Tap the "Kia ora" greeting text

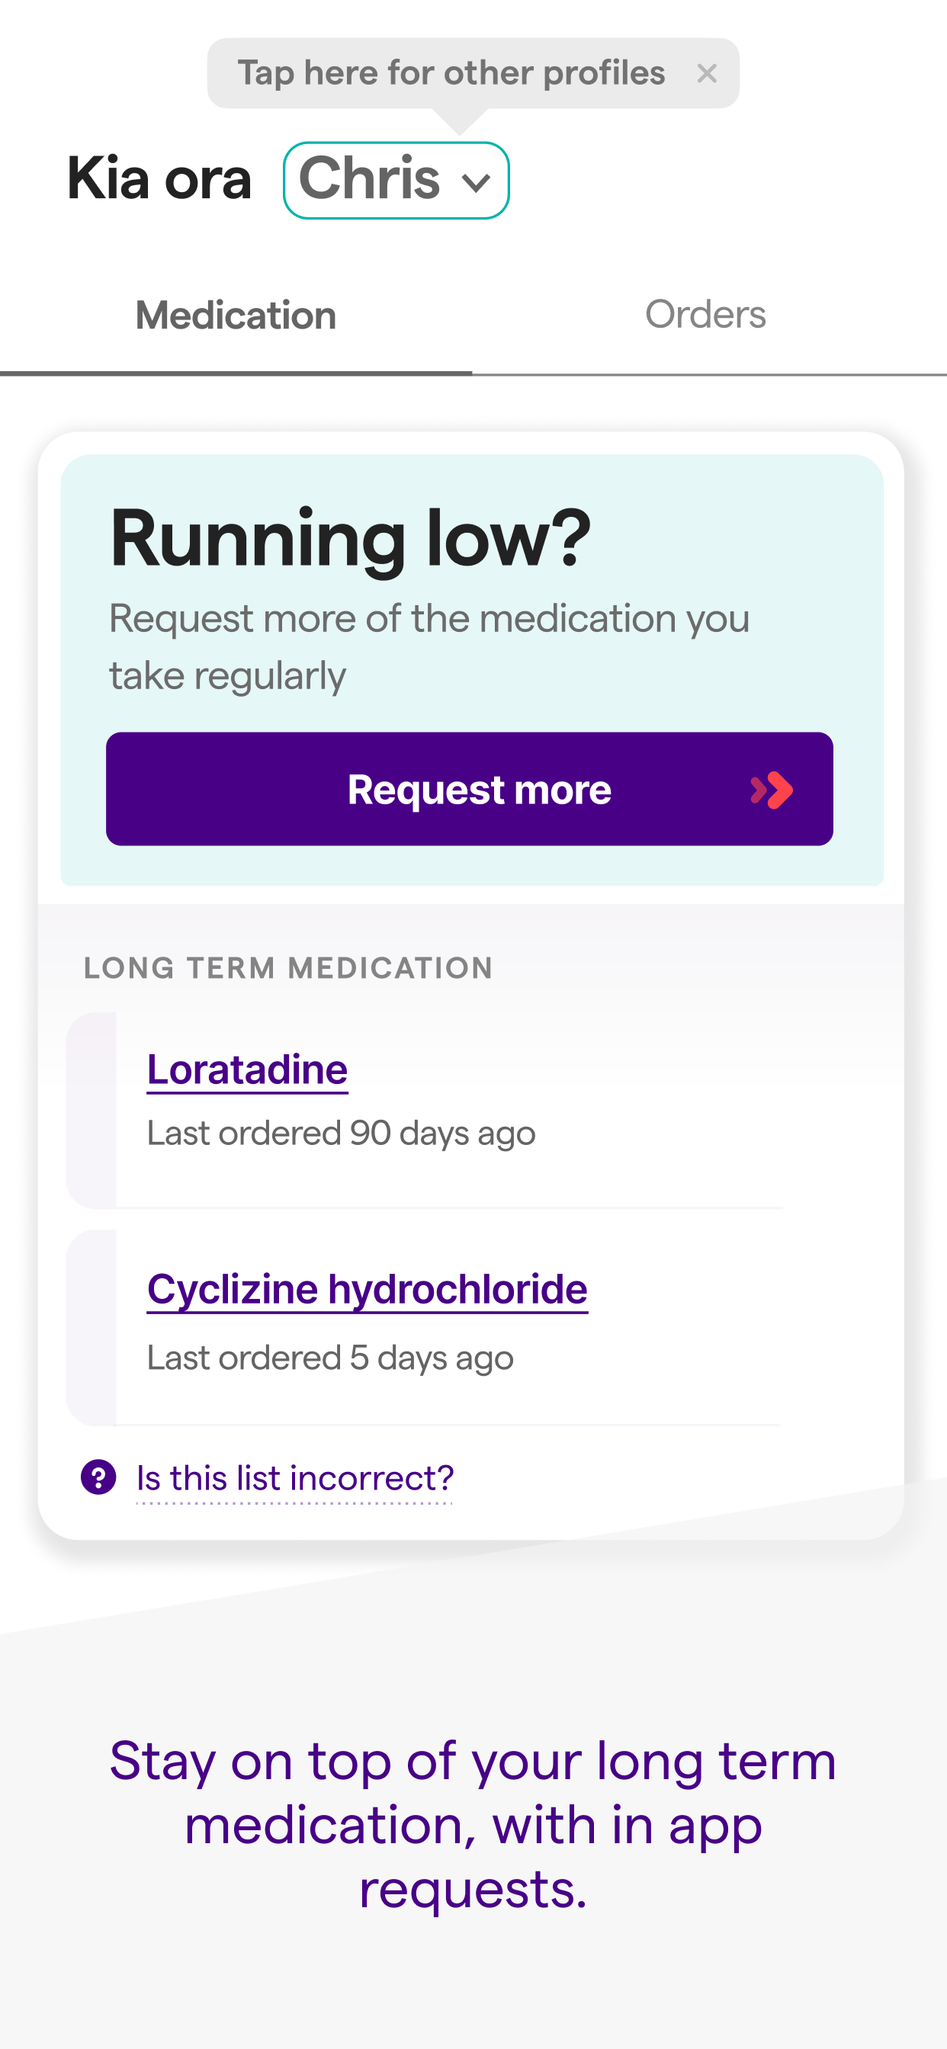coord(159,179)
